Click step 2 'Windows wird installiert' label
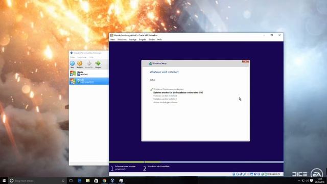Image resolution: width=327 pixels, height=184 pixels. click(158, 167)
